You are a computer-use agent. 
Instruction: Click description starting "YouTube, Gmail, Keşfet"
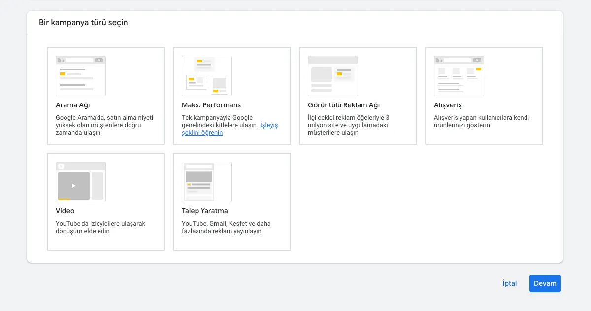pos(226,227)
